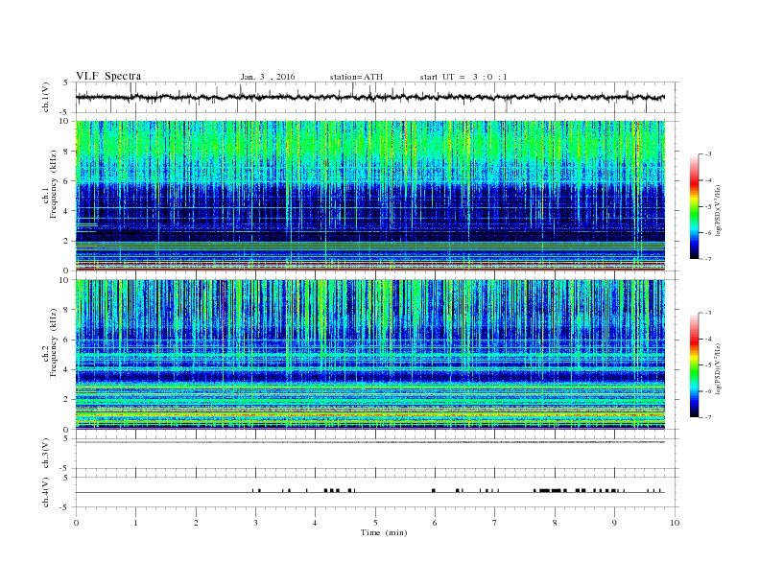760x587 pixels.
Task: Click the ch.1 waveform trace panel
Action: [376, 97]
